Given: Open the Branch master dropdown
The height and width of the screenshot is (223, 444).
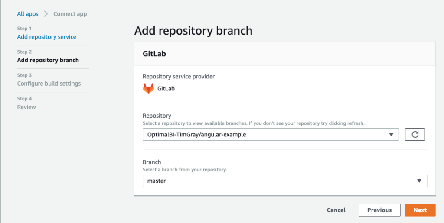Looking at the screenshot, I should pyautogui.click(x=284, y=181).
